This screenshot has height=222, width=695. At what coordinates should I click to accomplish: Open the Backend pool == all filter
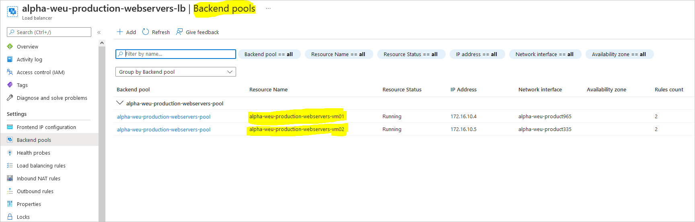coord(269,54)
